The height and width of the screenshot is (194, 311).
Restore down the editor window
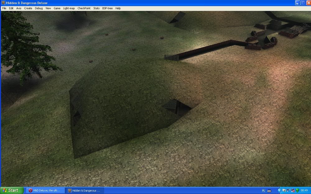click(303, 3)
